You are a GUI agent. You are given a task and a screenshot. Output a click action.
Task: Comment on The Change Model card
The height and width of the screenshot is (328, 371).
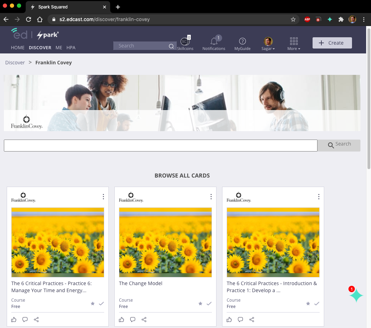click(133, 320)
